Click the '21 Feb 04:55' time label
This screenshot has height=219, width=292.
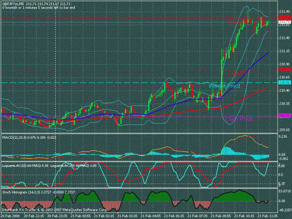150,216
